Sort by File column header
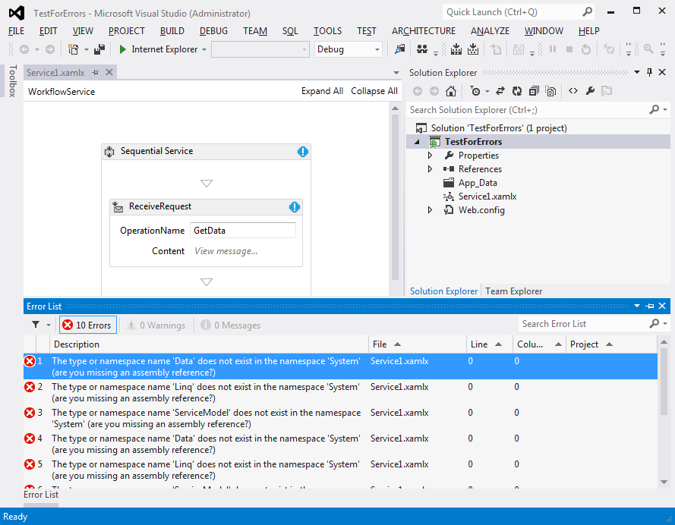675x525 pixels. [x=417, y=344]
